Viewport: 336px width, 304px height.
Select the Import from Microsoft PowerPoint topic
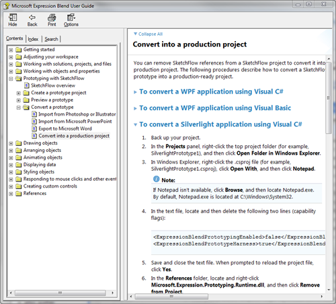tap(75, 122)
